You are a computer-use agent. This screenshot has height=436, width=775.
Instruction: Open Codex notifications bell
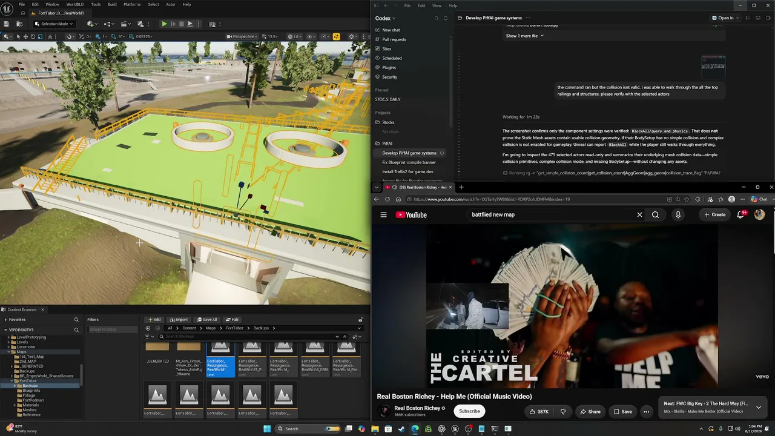[x=446, y=18]
